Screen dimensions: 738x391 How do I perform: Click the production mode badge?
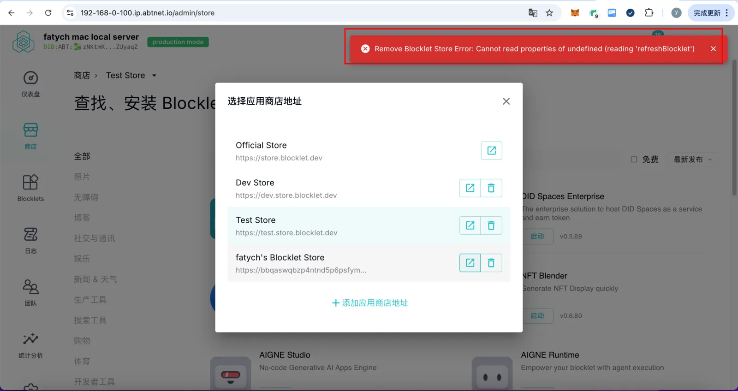tap(178, 42)
